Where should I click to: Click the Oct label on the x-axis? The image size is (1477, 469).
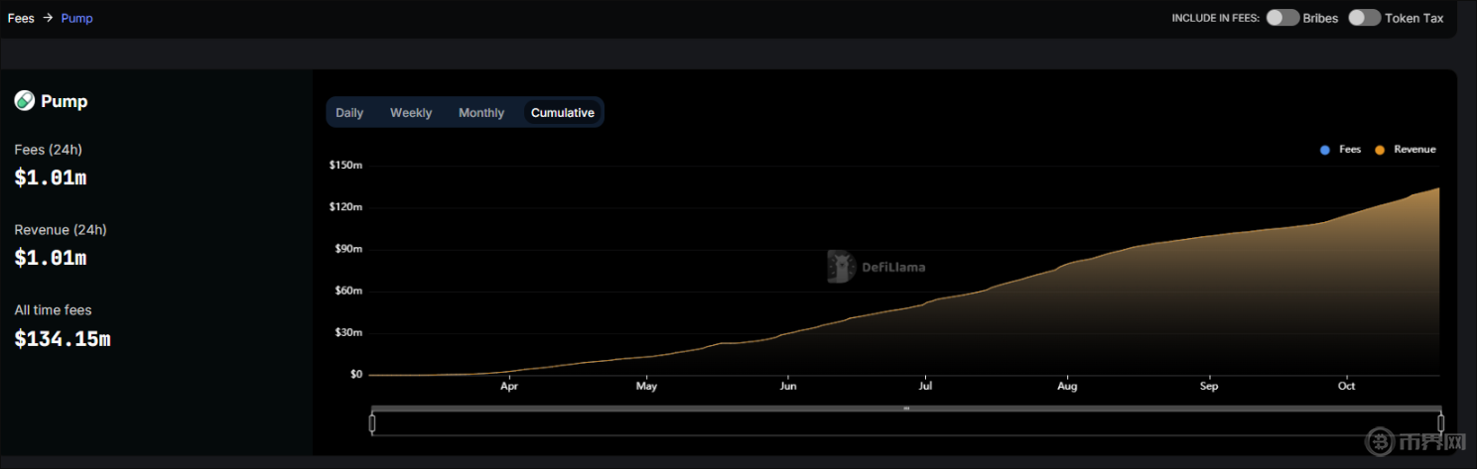click(1347, 387)
